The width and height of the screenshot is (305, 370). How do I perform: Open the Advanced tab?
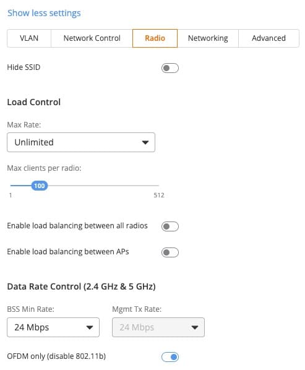(268, 38)
